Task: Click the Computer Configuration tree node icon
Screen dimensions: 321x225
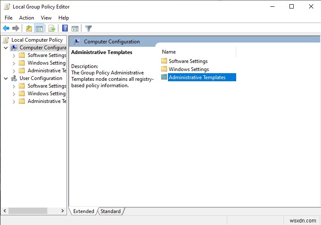Action: coord(14,48)
